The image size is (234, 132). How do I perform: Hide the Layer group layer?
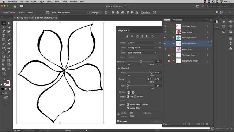[x=165, y=32]
